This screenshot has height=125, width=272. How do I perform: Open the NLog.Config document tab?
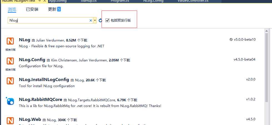(153, 1)
